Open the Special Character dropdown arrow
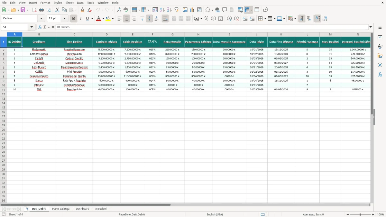This screenshot has height=217, width=386. pyautogui.click(x=212, y=10)
